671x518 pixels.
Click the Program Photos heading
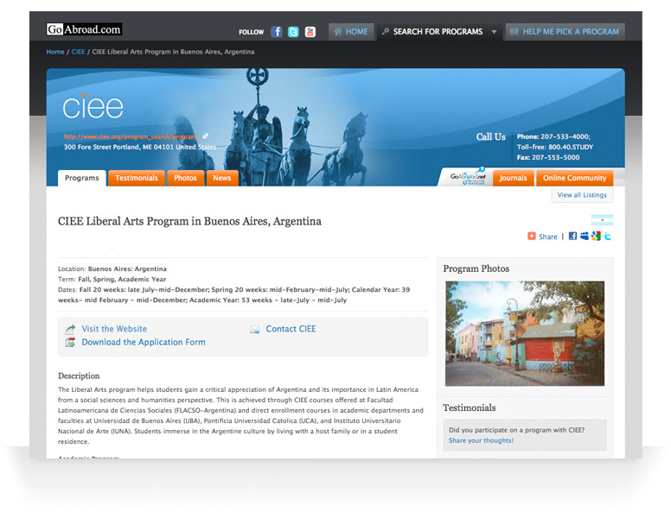tap(476, 268)
